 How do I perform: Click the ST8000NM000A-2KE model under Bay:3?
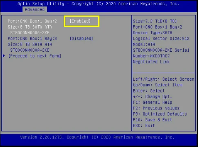click(30, 50)
